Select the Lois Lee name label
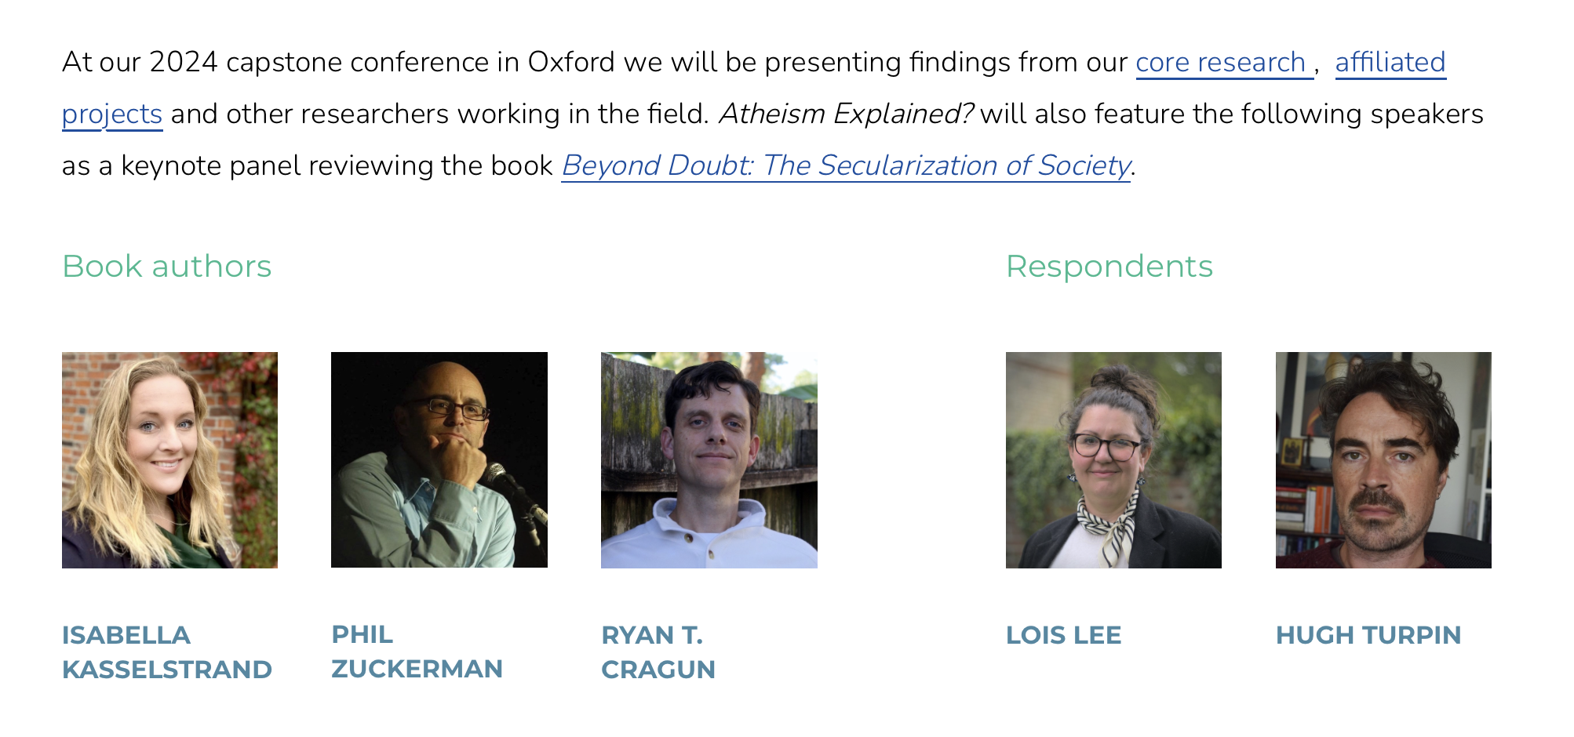 click(x=1063, y=635)
